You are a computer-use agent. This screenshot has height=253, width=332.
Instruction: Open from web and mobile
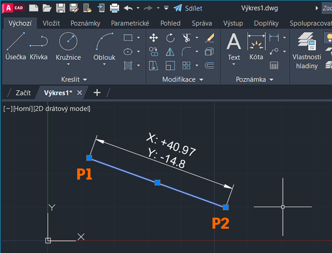coord(87,8)
